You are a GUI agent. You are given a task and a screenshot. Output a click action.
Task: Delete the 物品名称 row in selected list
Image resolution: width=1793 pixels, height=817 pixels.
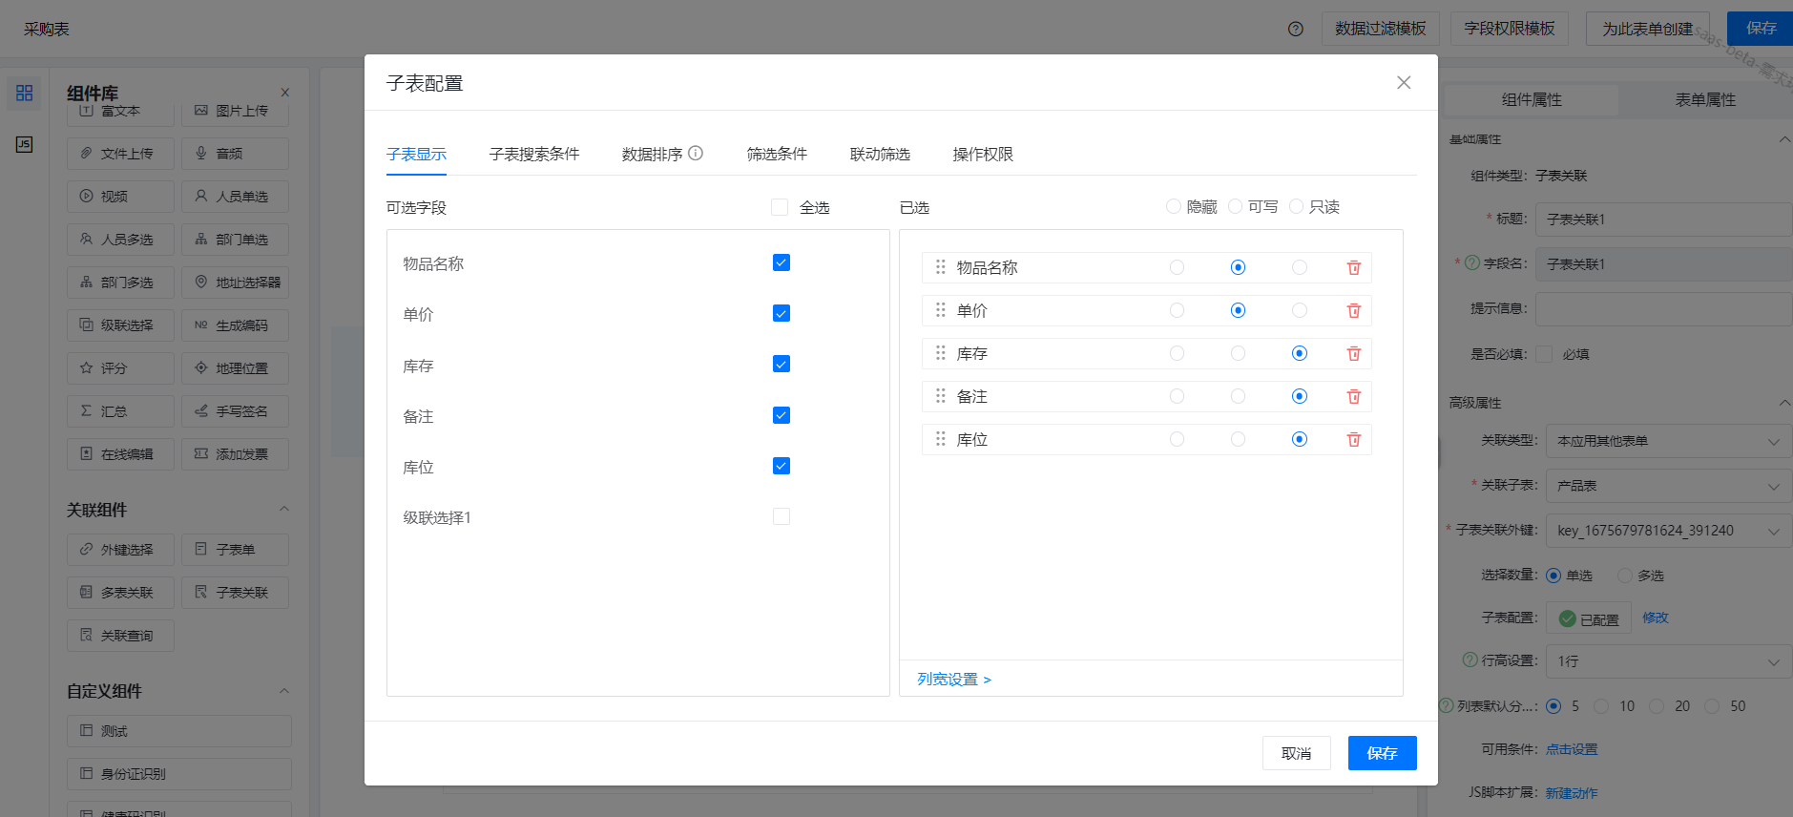[x=1353, y=268]
